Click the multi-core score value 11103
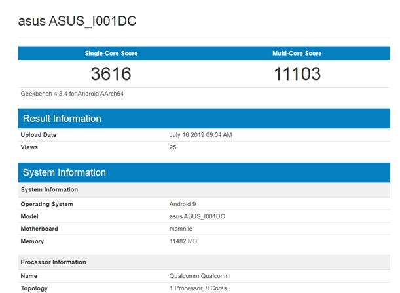The height and width of the screenshot is (293, 400). click(297, 73)
